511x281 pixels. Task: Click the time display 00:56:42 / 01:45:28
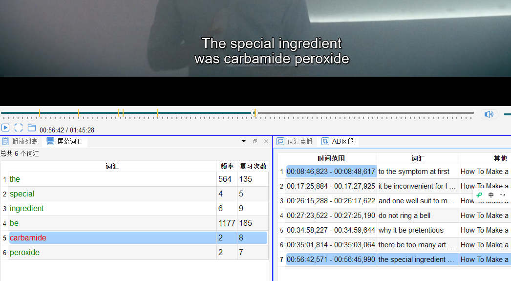pos(67,130)
